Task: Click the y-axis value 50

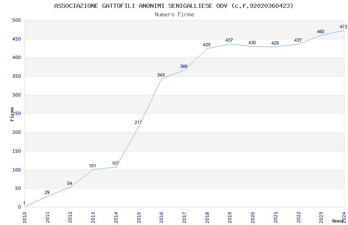Action: (x=18, y=189)
